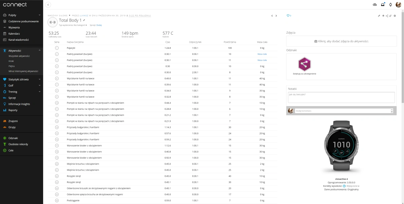Screen dimensions: 404x204
Task: Collapse the sidebar with the arrow button
Action: click(48, 5)
